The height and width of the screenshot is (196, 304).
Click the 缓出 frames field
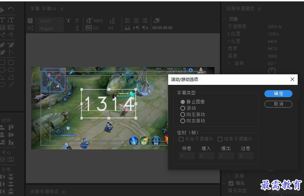coord(226,156)
